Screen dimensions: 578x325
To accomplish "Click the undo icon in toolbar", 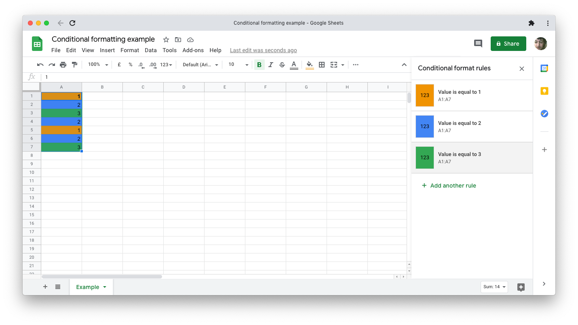I will [x=40, y=65].
